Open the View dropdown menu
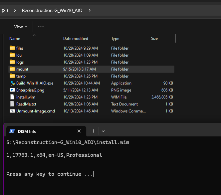This screenshot has height=195, width=221. click(17, 27)
